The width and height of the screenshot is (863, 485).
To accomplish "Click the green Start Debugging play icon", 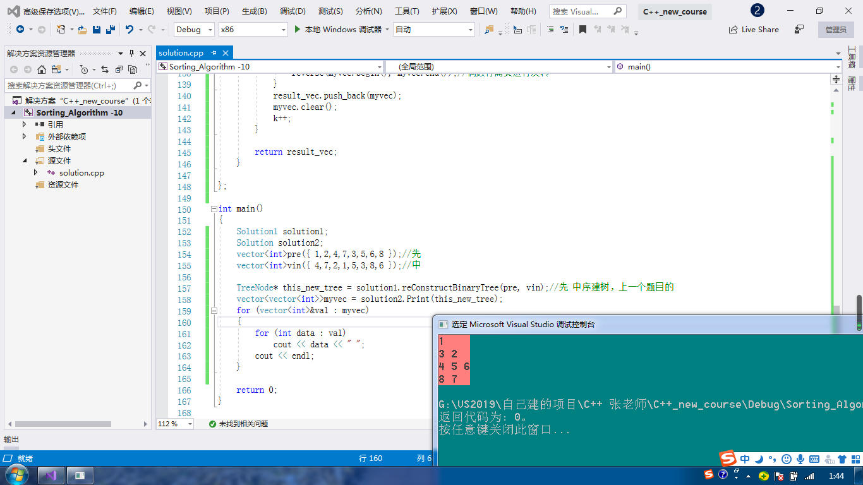I will click(298, 29).
